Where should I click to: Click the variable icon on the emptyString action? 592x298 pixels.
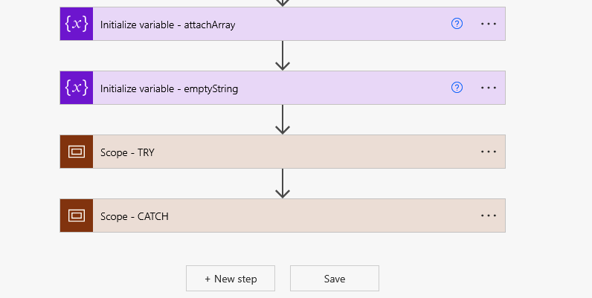coord(77,88)
